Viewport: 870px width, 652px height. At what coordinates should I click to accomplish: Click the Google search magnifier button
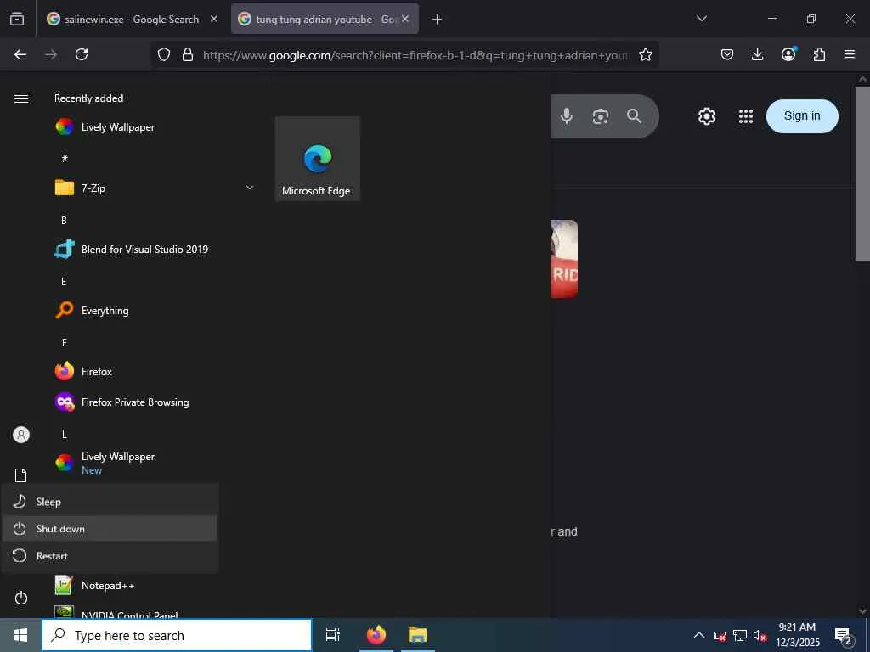coord(634,115)
